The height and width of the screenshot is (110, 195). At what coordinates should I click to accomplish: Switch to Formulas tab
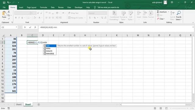pos(44,7)
